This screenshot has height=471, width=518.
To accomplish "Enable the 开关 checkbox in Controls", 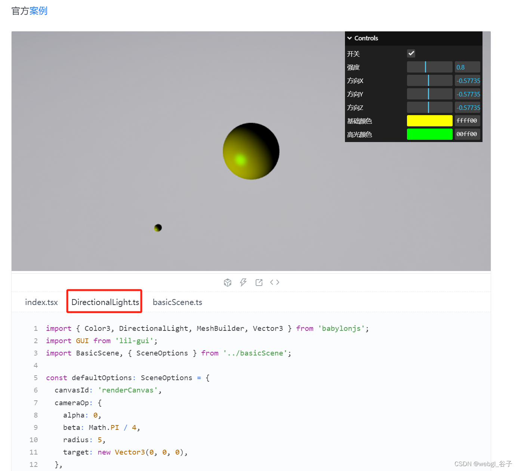I will click(x=411, y=53).
